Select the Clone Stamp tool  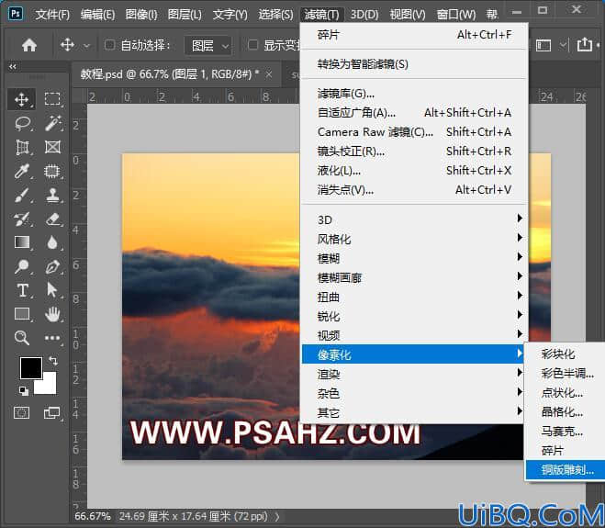click(52, 196)
